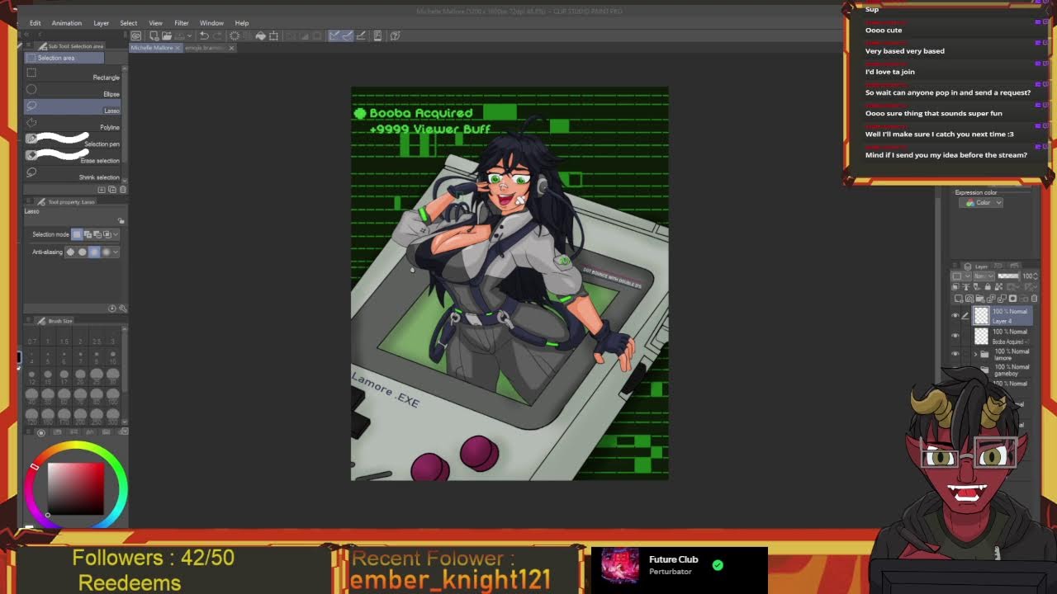Hide Layer 4 with its eye icon
Viewport: 1057px width, 594px height.
point(955,315)
